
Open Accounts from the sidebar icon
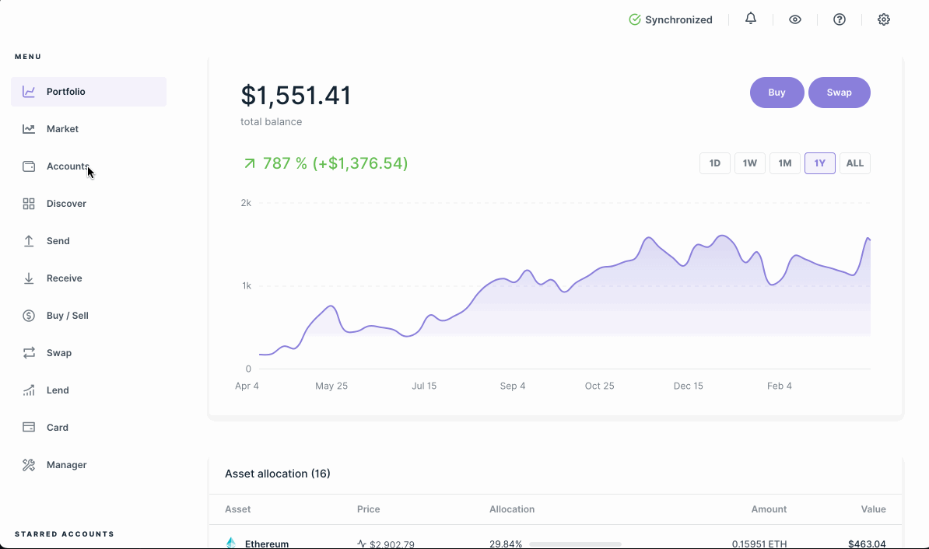(x=29, y=166)
